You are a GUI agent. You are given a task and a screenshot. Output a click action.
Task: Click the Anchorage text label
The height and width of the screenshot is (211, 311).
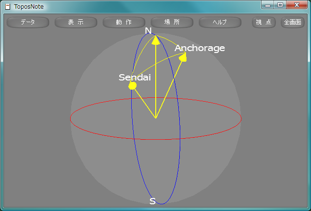pyautogui.click(x=199, y=48)
